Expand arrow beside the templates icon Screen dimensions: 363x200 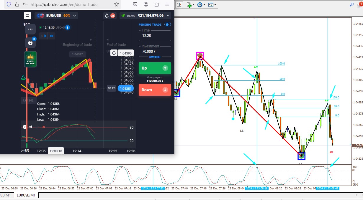pos(215,5)
